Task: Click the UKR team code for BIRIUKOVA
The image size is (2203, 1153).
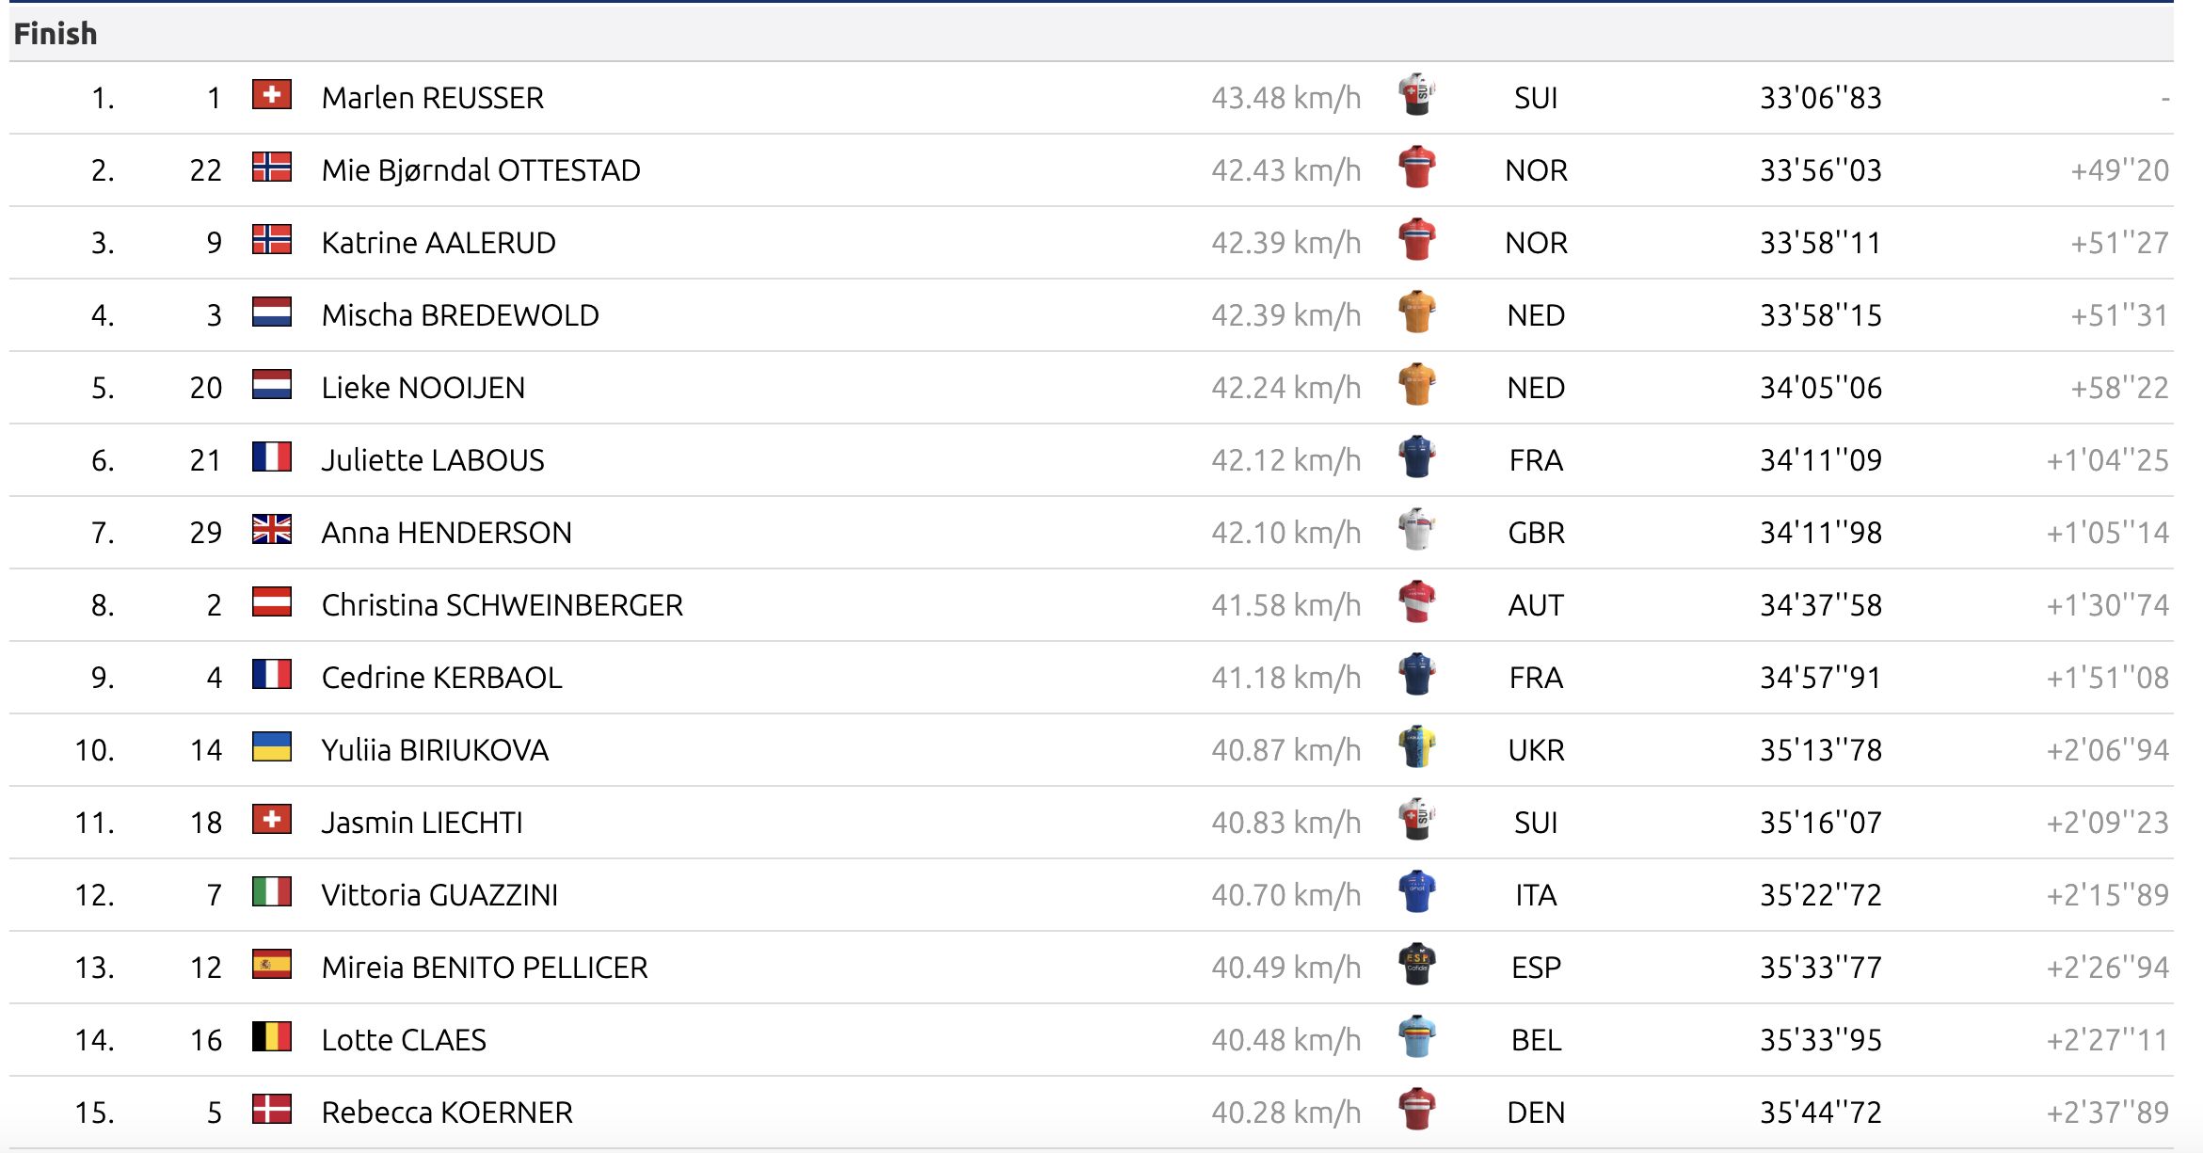Action: [x=1536, y=750]
